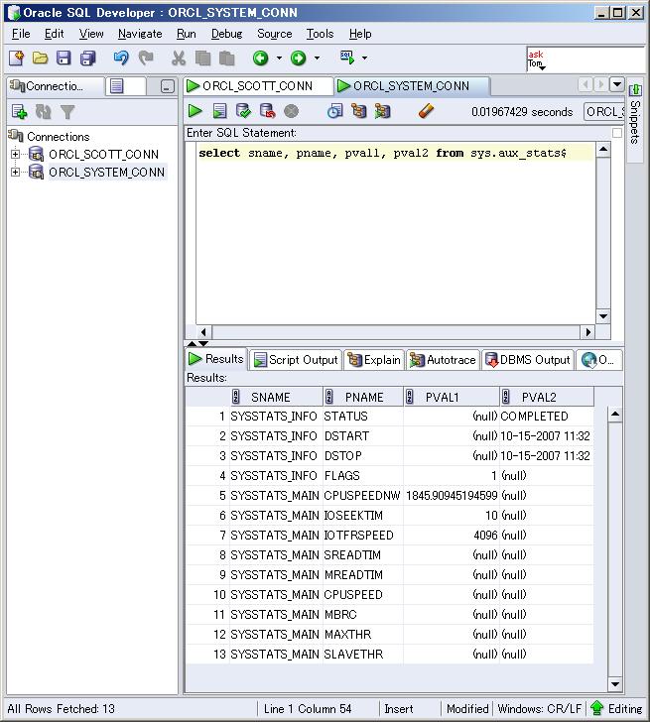Click the SQL editor horizontal scrollbar right arrow

click(x=587, y=332)
